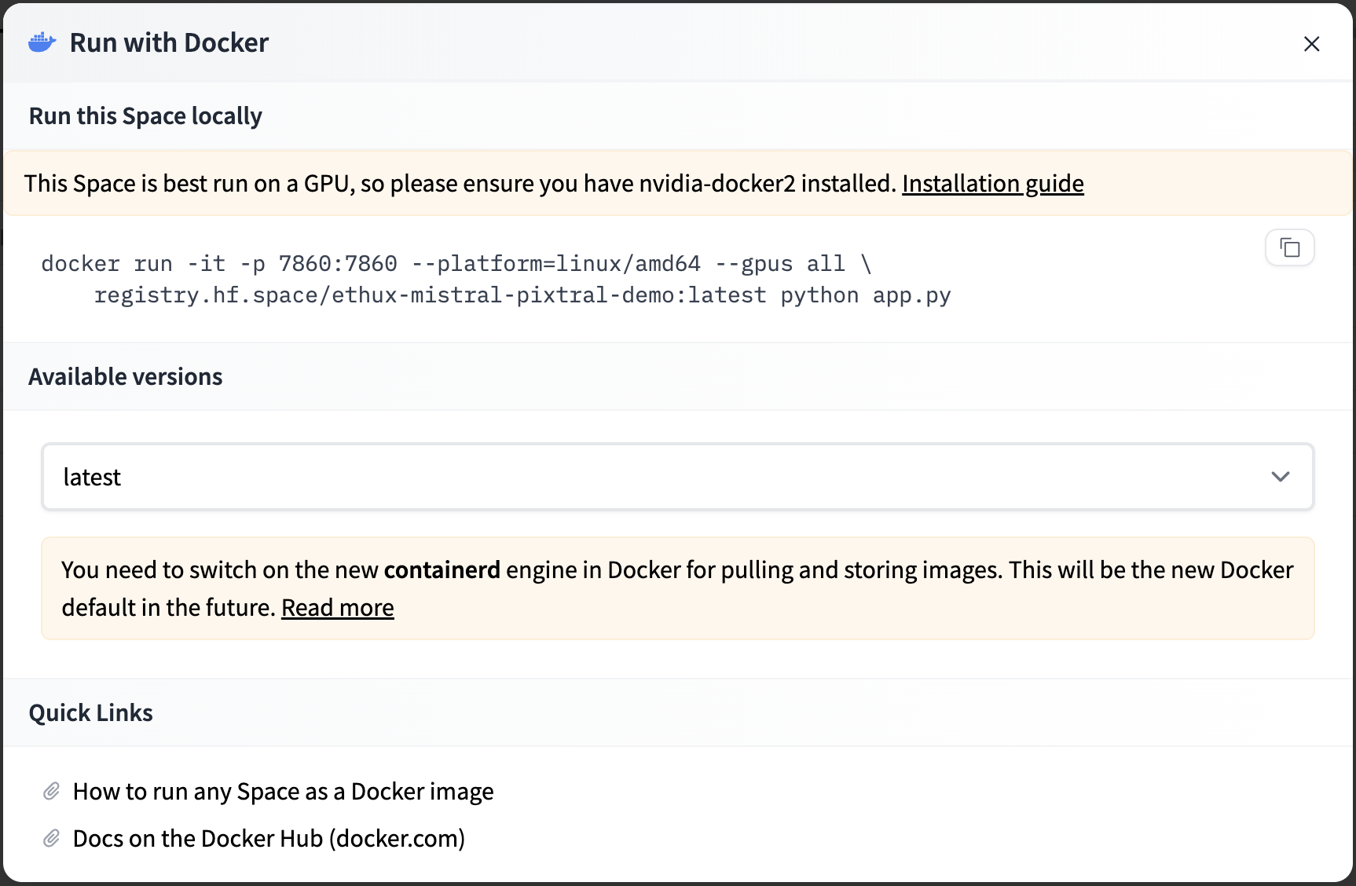
Task: Click the Run this Space locally heading
Action: point(145,115)
